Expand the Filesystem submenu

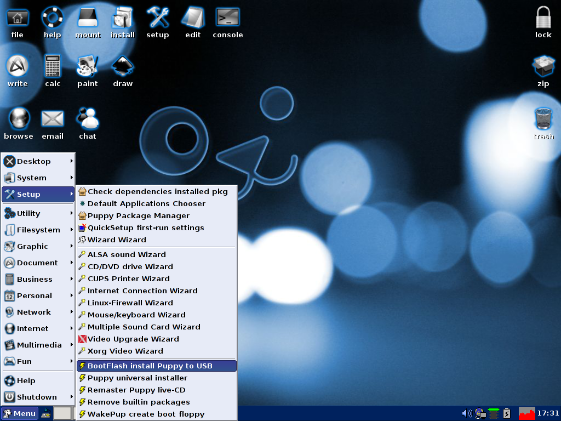click(x=38, y=230)
